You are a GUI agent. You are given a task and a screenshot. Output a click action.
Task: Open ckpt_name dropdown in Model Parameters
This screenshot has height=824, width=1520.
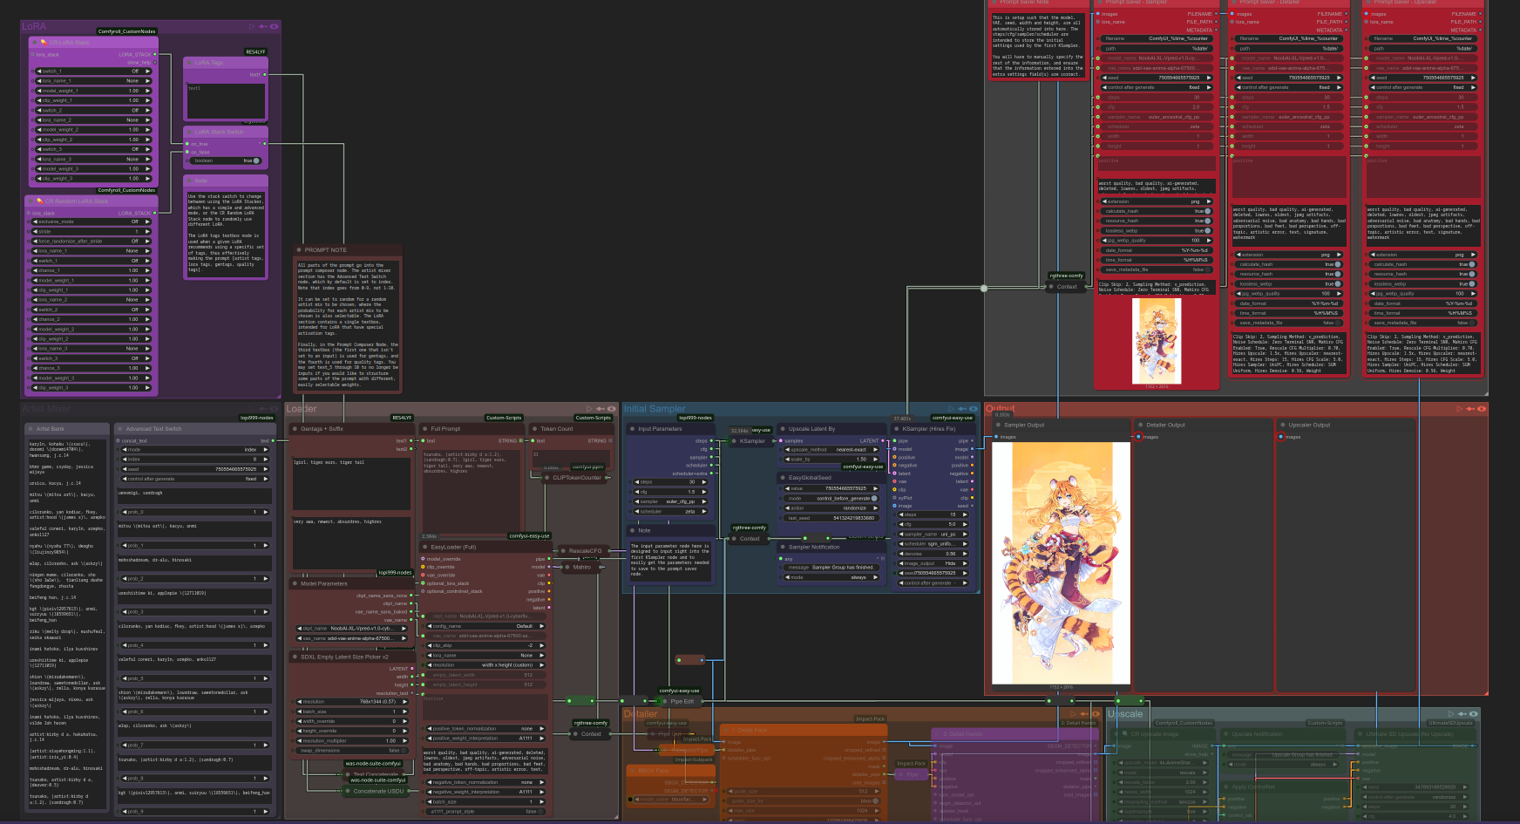click(352, 629)
